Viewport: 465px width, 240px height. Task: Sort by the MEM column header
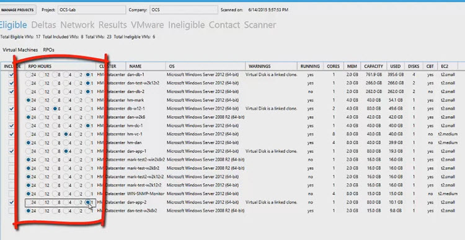(352, 66)
